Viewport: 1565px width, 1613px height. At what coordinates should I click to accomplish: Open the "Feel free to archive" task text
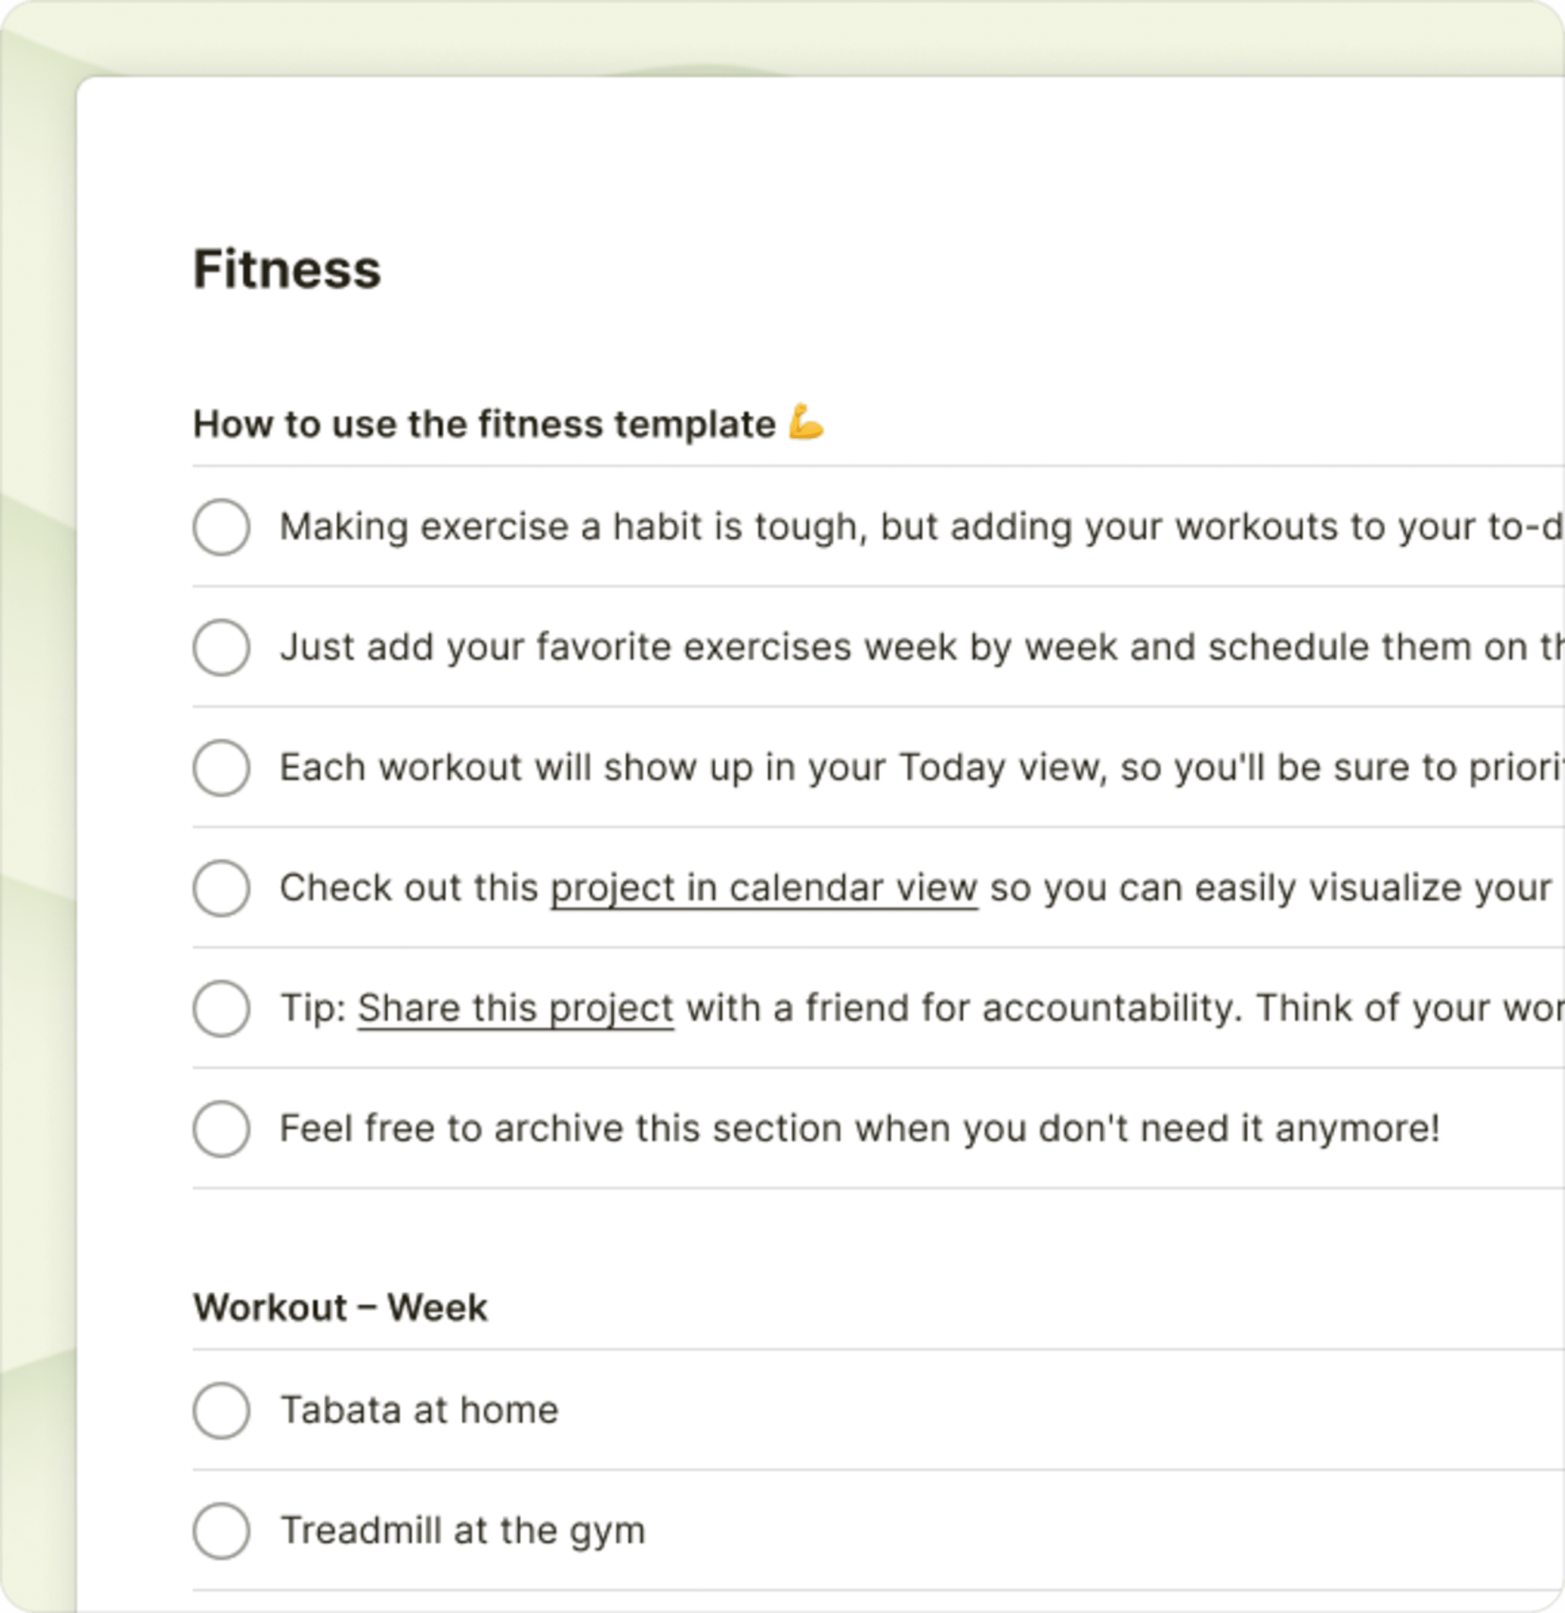859,1128
